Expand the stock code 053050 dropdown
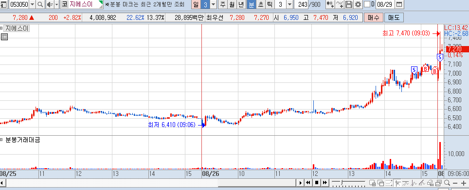Screen dimensions: 469x190 (32, 4)
